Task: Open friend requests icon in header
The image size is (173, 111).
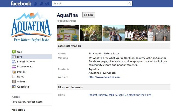Action: click(36, 4)
